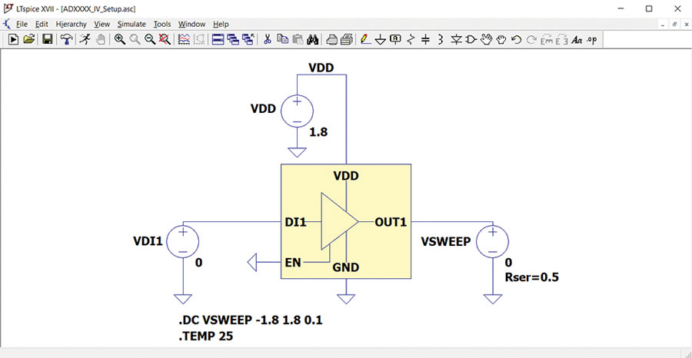This screenshot has height=358, width=692.
Task: Click the VSWEEP voltage source symbol
Action: pos(493,241)
